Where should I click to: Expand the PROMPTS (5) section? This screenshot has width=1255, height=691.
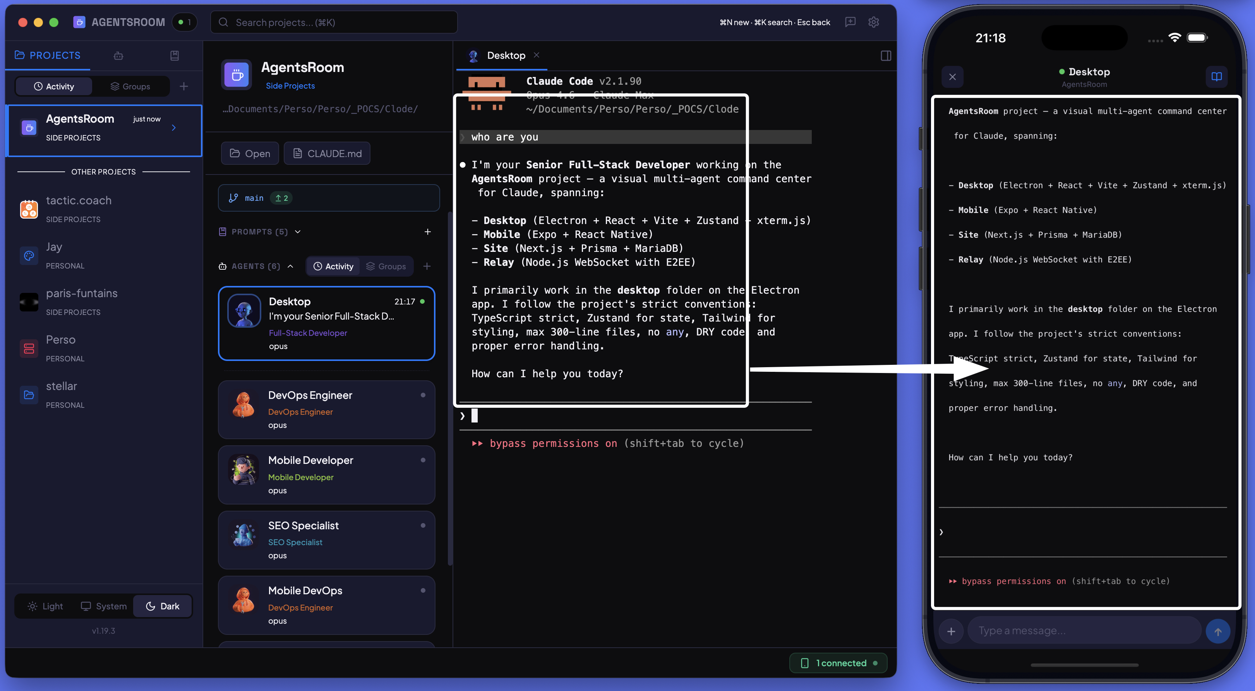[x=298, y=232]
